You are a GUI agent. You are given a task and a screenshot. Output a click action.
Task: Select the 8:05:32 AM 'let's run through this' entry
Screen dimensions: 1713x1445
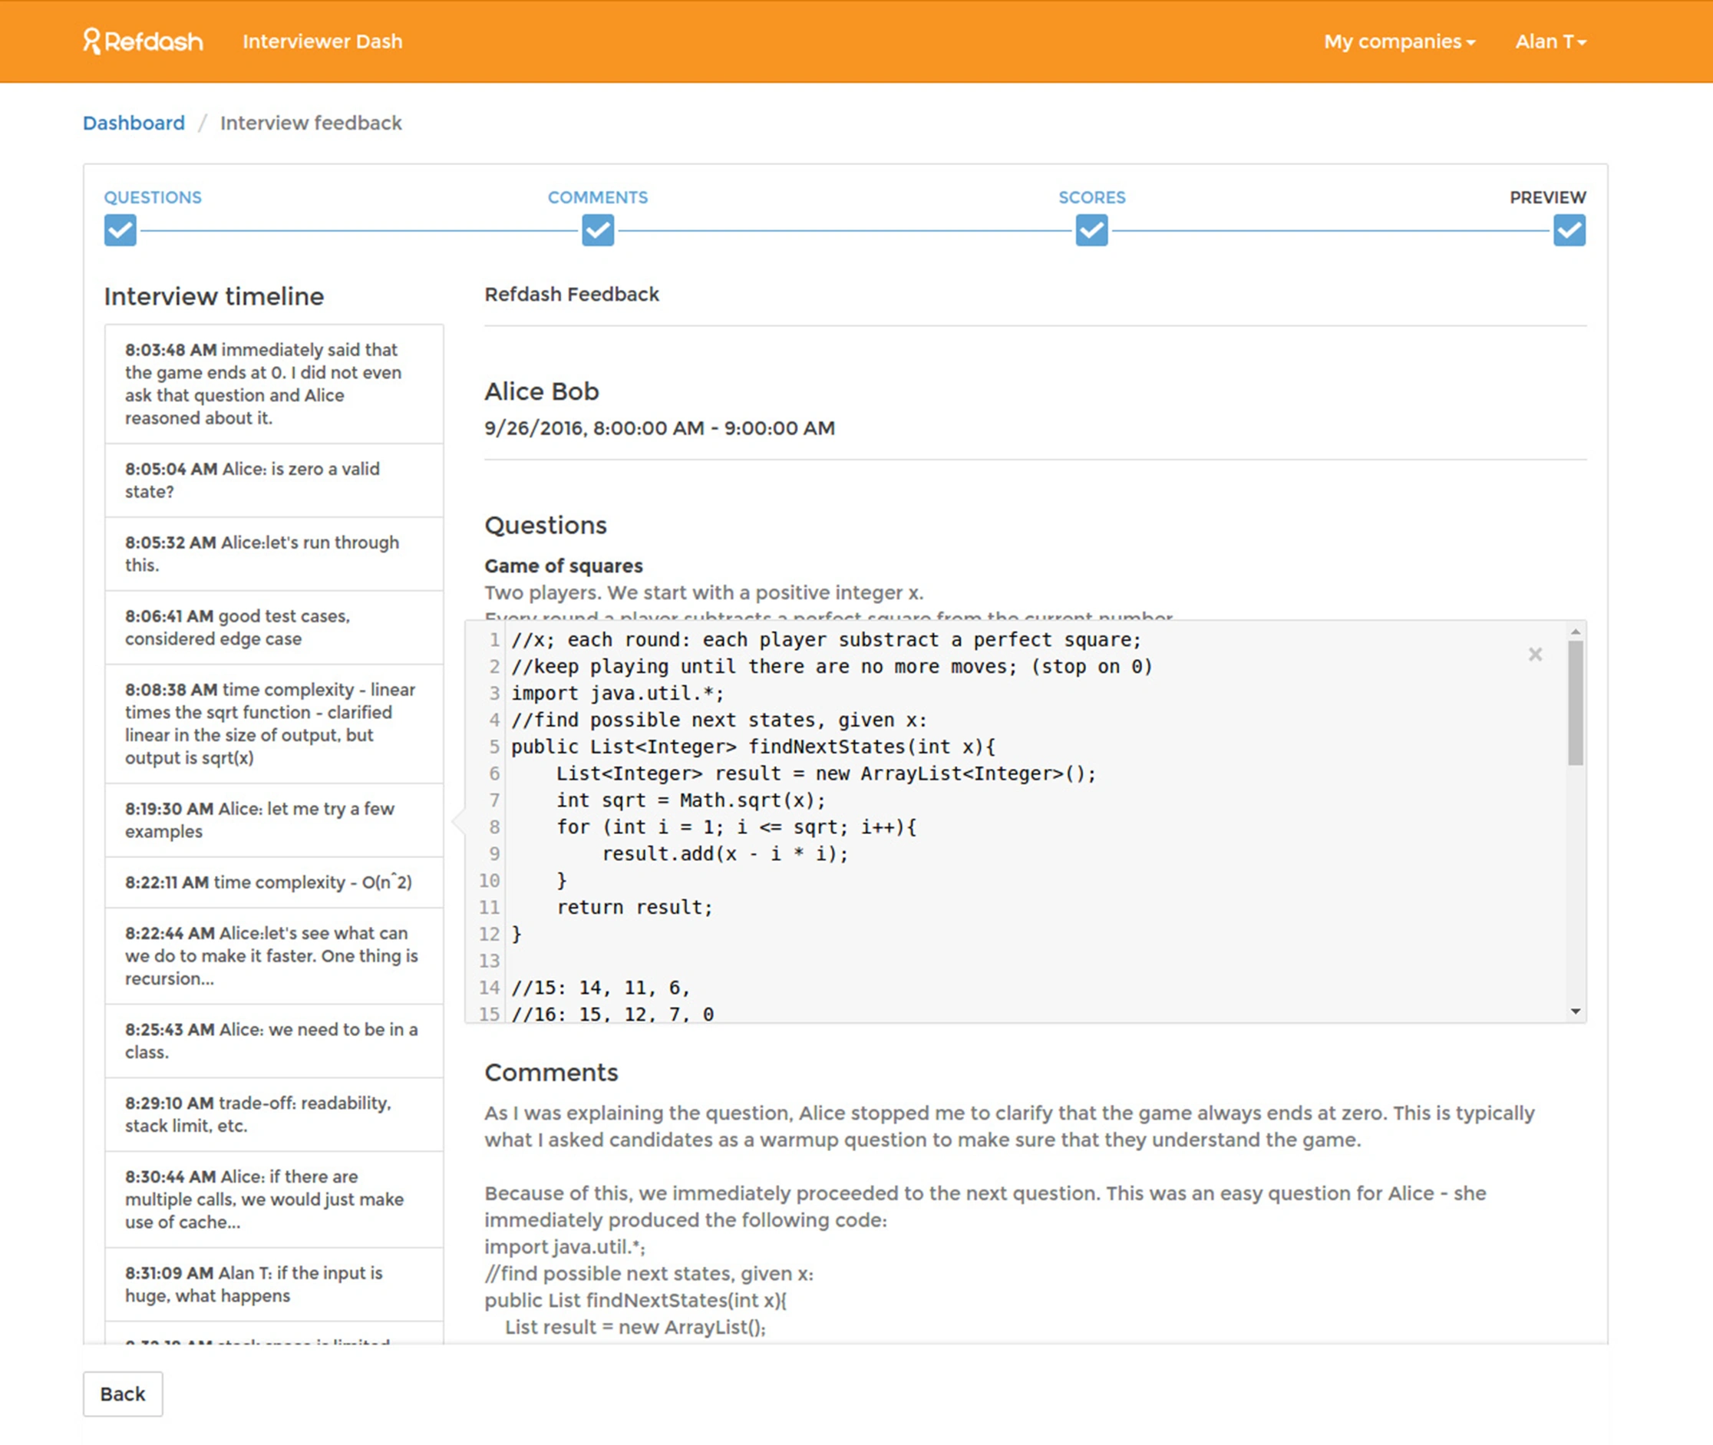pyautogui.click(x=275, y=554)
